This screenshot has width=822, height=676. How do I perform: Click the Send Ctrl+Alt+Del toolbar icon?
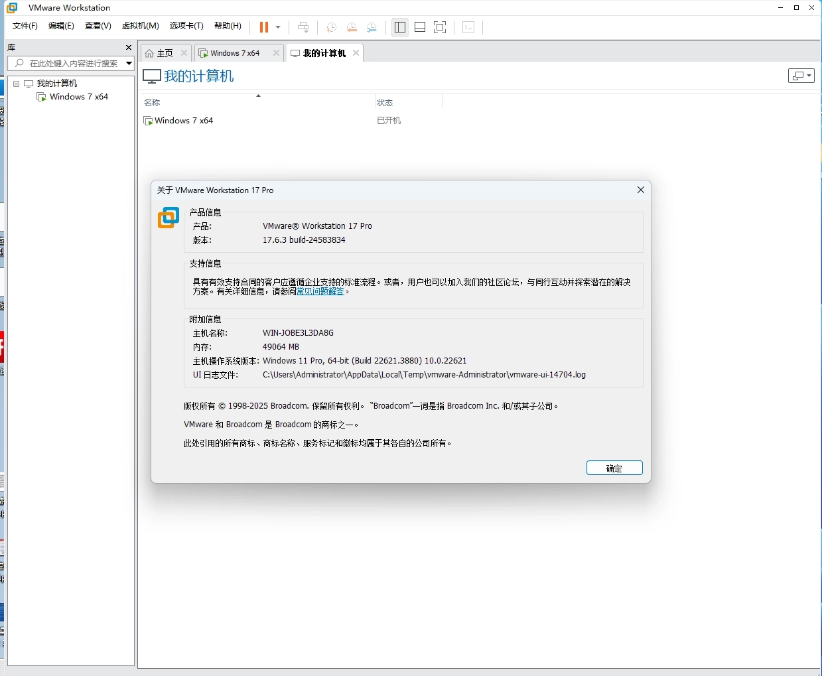(303, 27)
